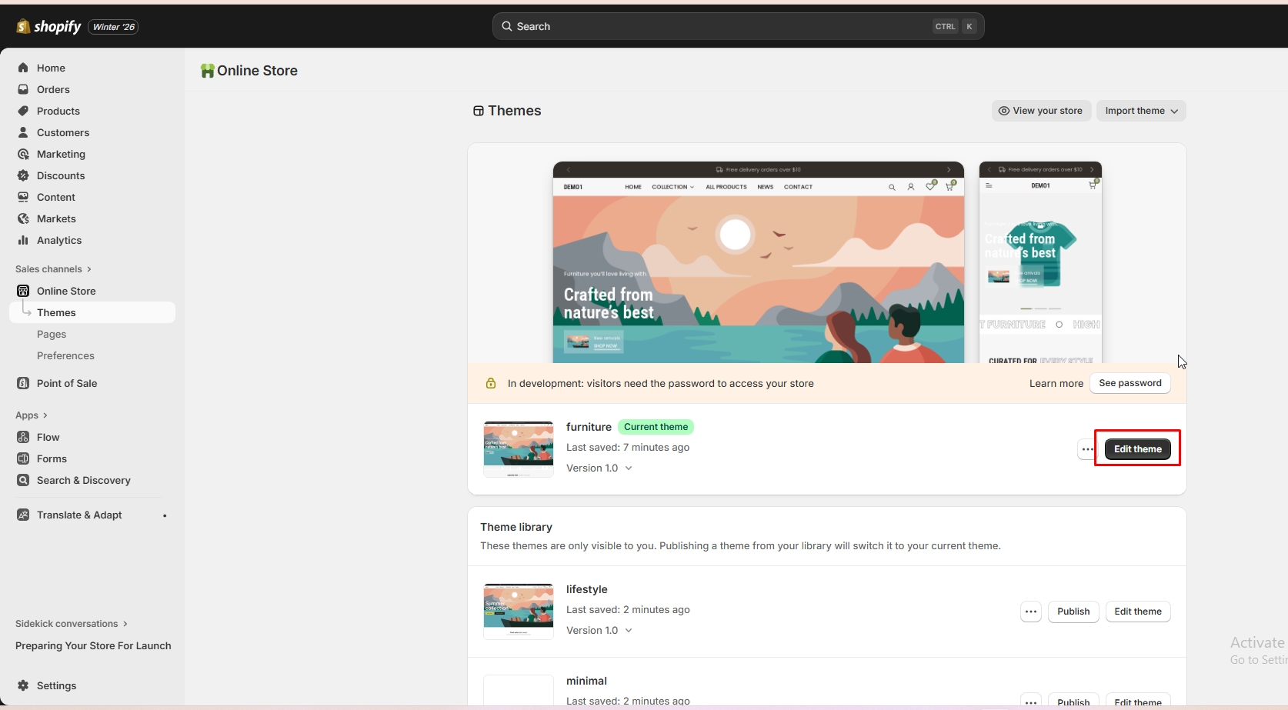The image size is (1288, 710).
Task: Click the Products tag icon
Action: point(23,111)
